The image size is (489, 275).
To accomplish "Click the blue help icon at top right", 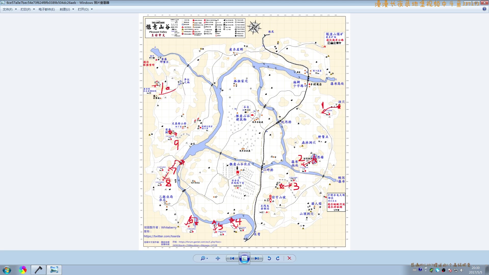I will click(484, 9).
